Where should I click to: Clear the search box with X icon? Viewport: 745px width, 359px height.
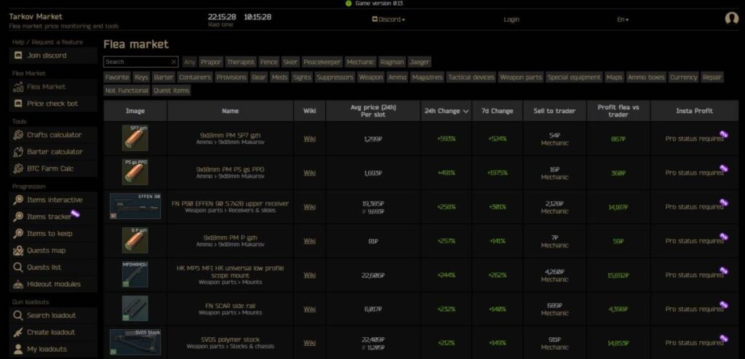click(x=173, y=63)
